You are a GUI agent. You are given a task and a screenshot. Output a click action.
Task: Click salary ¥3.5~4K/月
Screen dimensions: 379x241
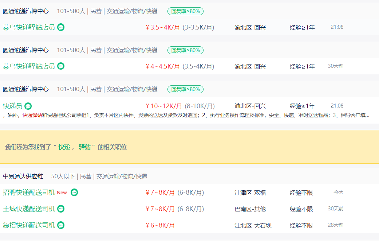(x=163, y=27)
